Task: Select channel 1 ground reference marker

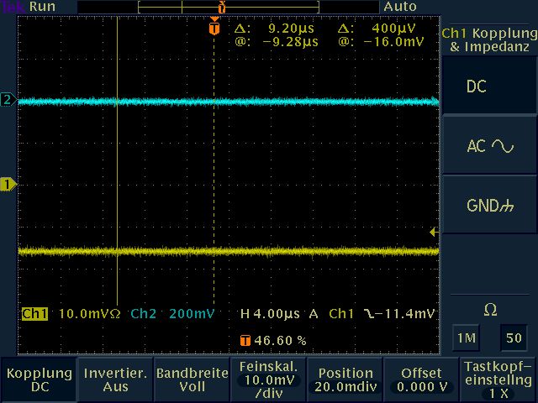Action: pos(8,183)
